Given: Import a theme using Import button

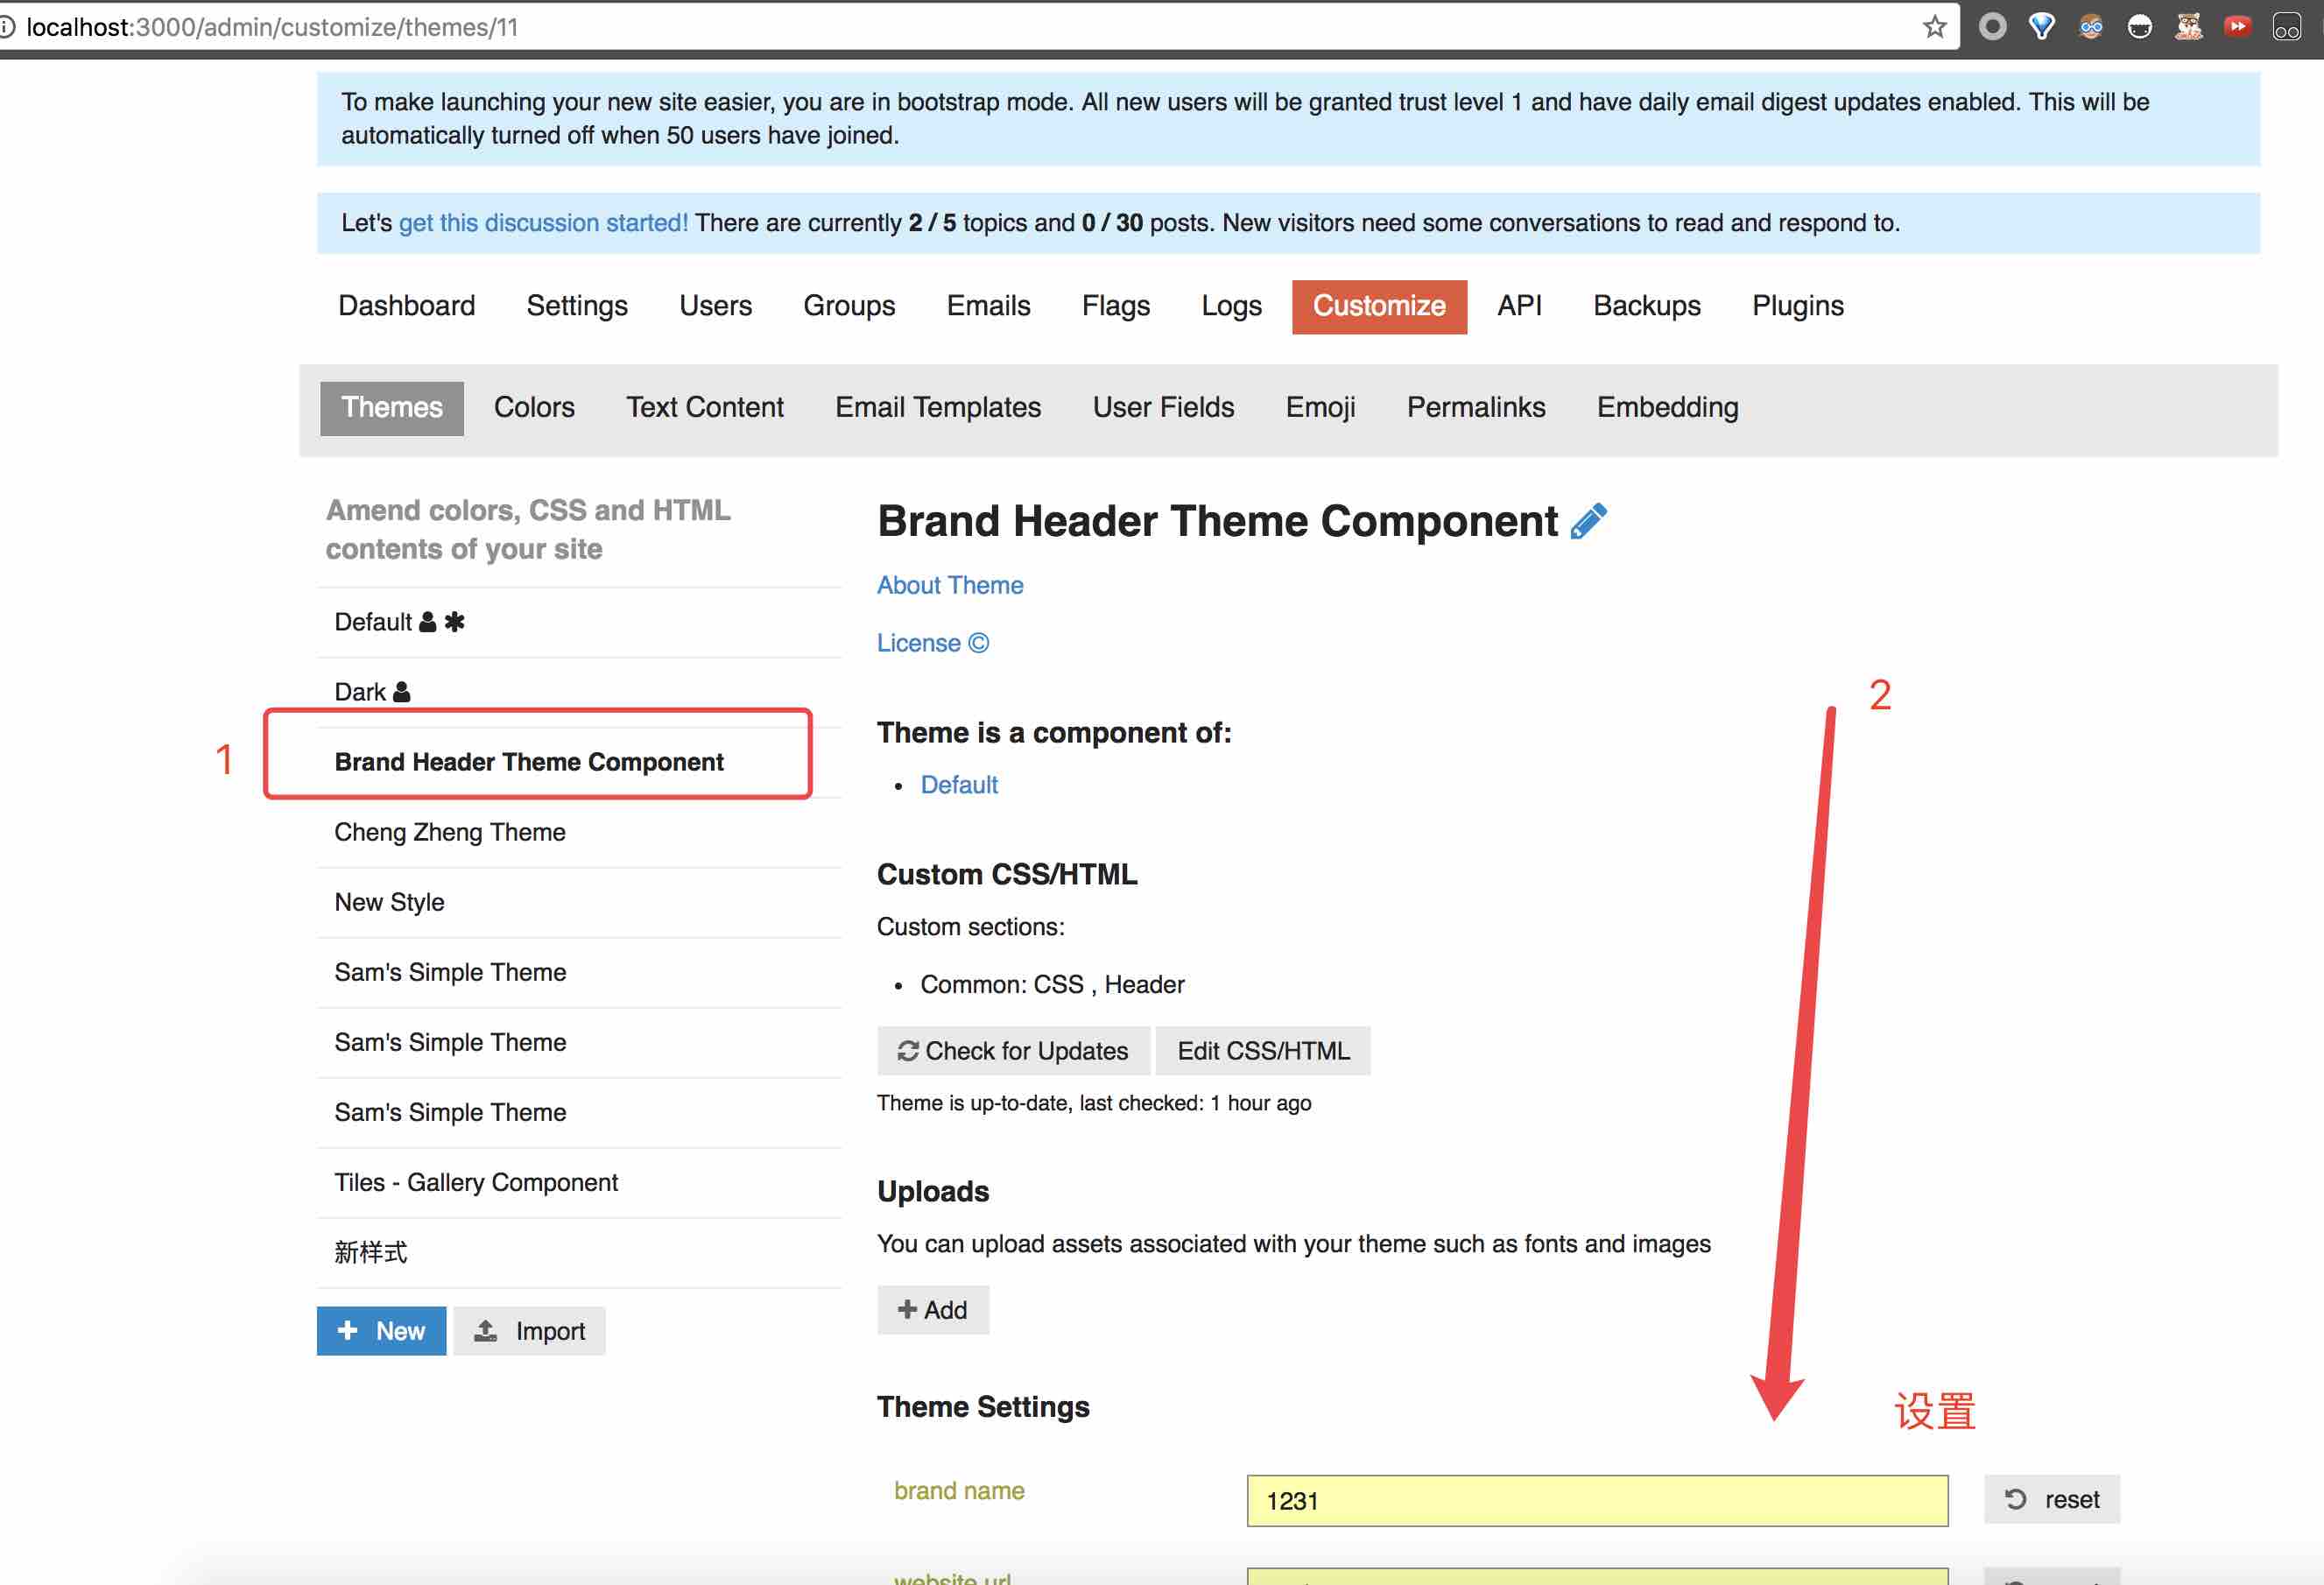Looking at the screenshot, I should [529, 1330].
